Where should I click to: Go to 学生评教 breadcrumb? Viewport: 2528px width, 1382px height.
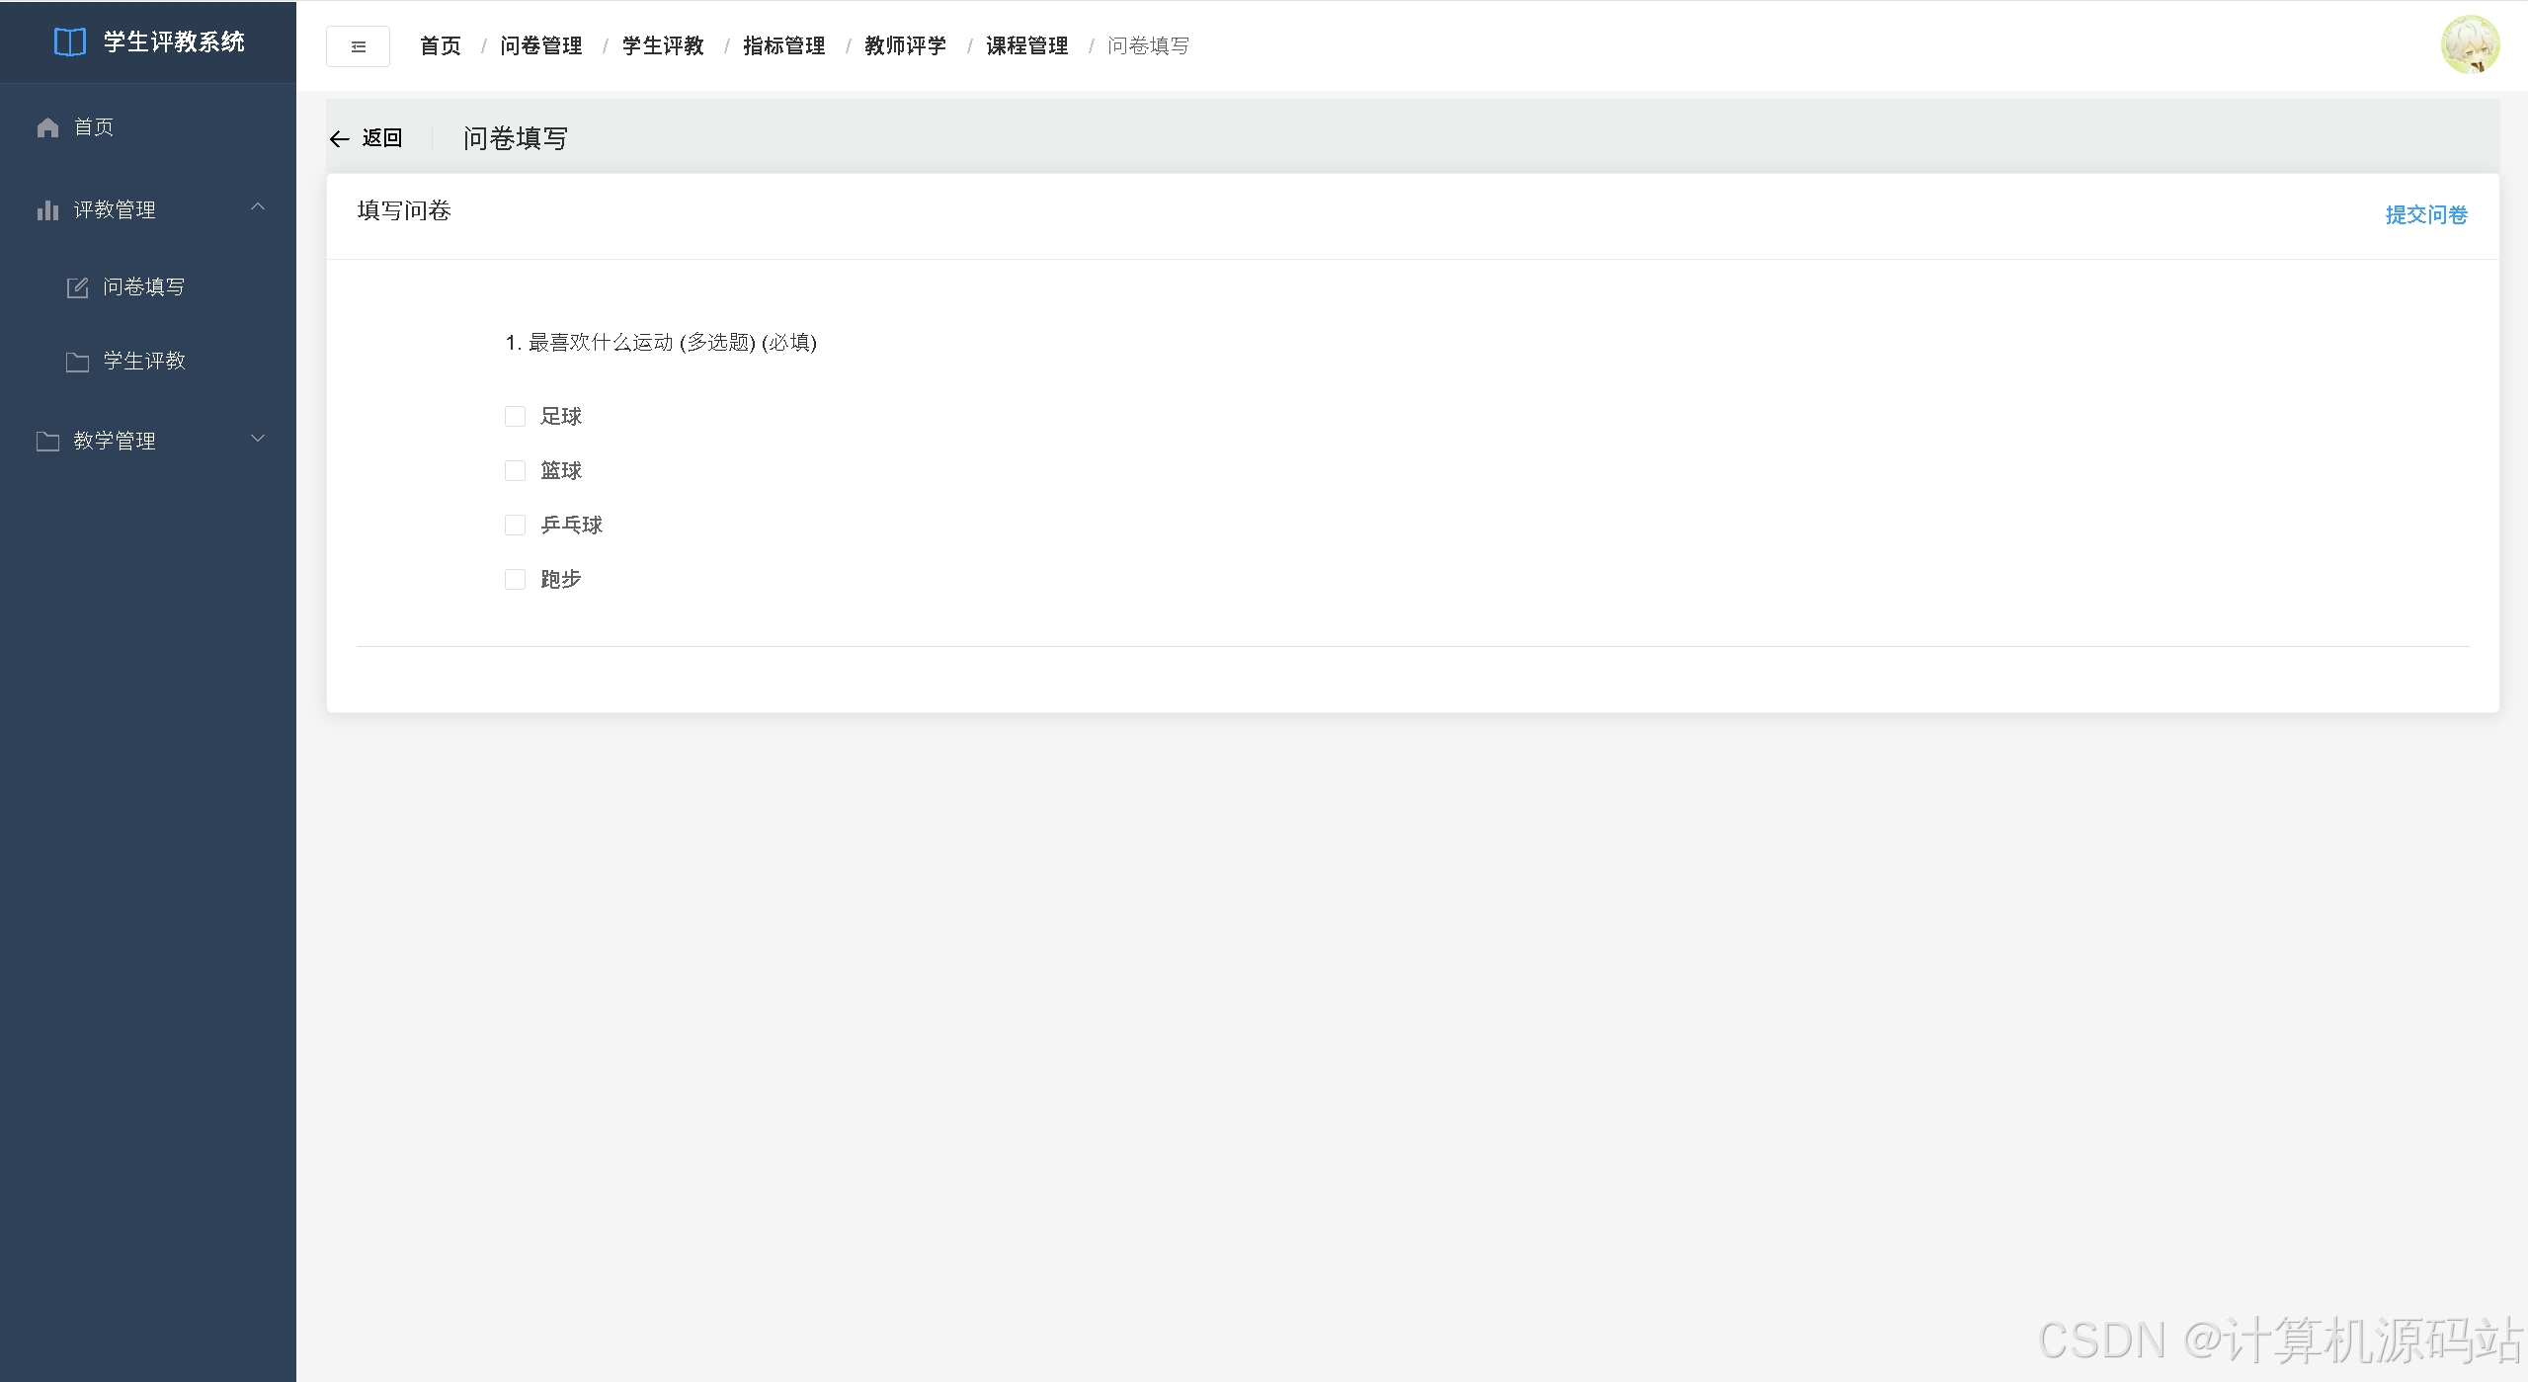pyautogui.click(x=663, y=46)
